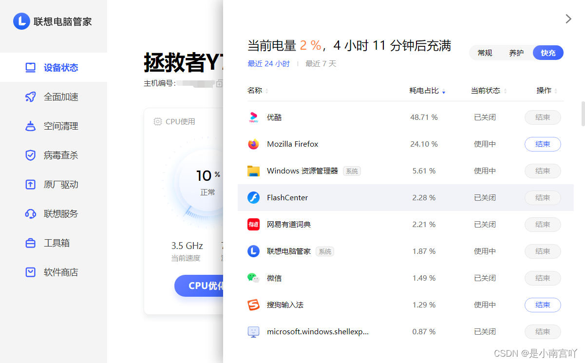Click the FlashCenter app icon
Screen dimensions: 585x363
point(253,198)
